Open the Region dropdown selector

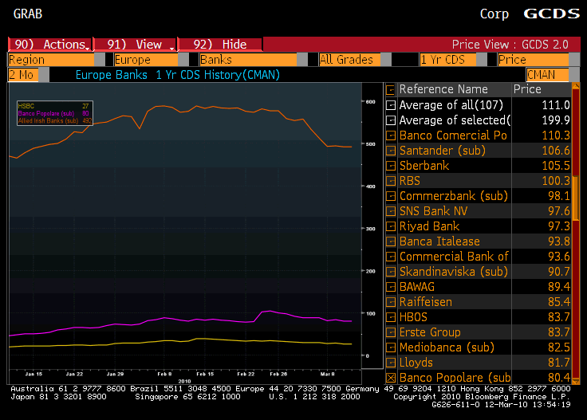pos(51,60)
